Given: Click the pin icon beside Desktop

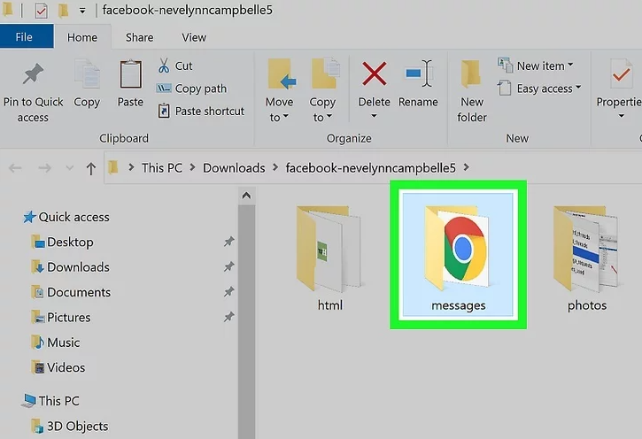Looking at the screenshot, I should (x=228, y=242).
